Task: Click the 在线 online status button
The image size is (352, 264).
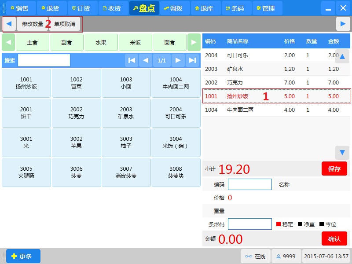Action: [256, 256]
